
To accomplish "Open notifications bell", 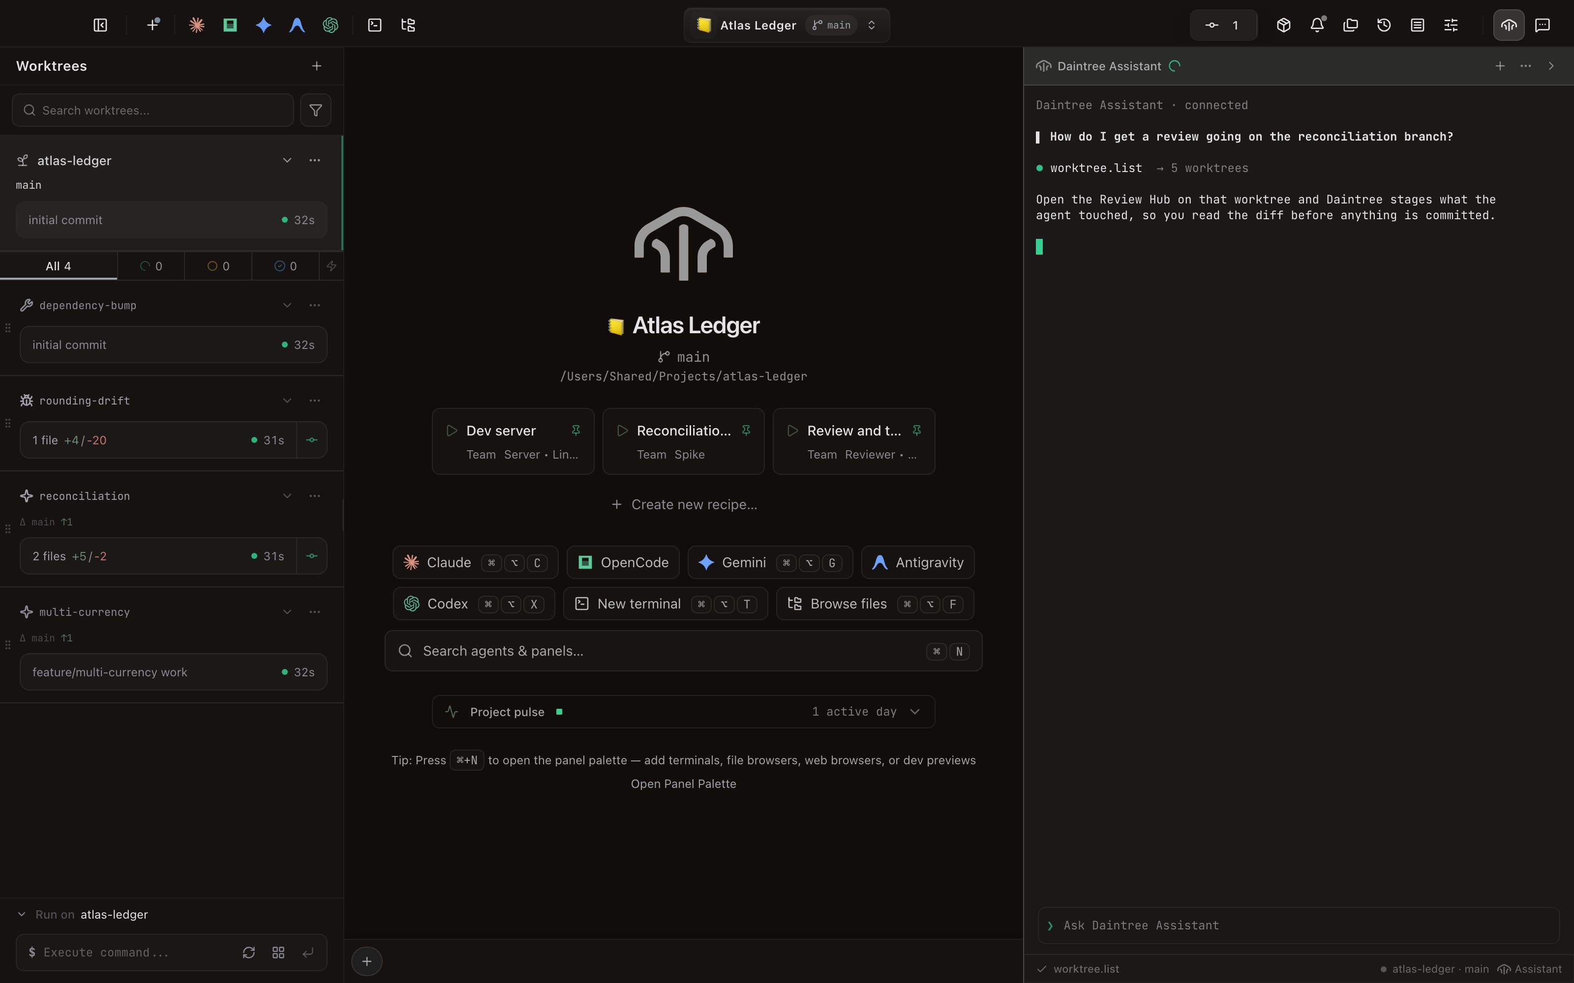I will (1317, 26).
